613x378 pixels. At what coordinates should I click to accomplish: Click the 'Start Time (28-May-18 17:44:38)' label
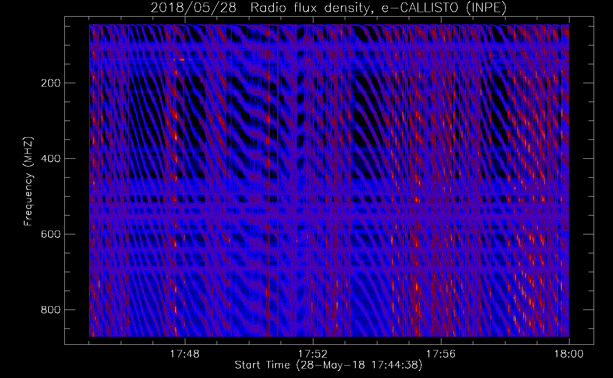coord(328,365)
